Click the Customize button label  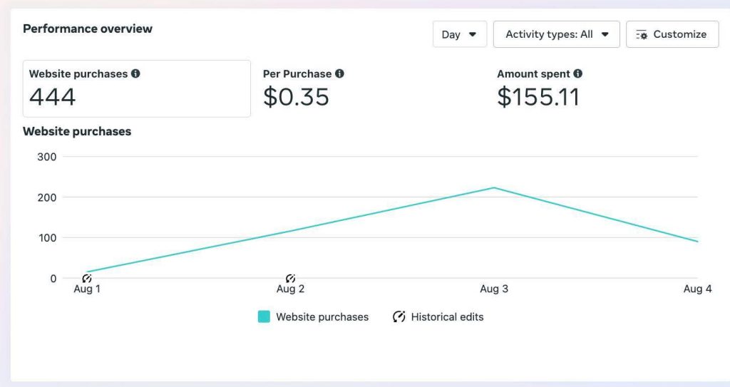(x=679, y=34)
